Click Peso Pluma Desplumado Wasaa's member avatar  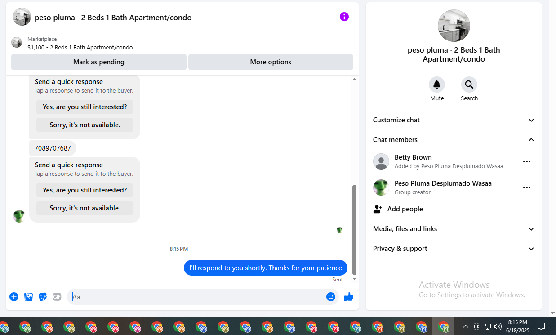381,188
